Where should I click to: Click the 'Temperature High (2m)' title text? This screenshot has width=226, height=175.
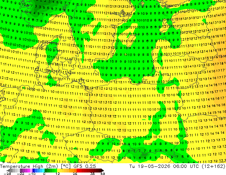point(29,166)
